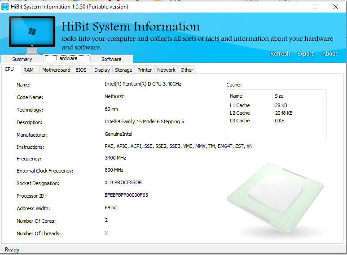Click the External Clock value '800 MHz'
347x255 pixels.
pyautogui.click(x=114, y=170)
